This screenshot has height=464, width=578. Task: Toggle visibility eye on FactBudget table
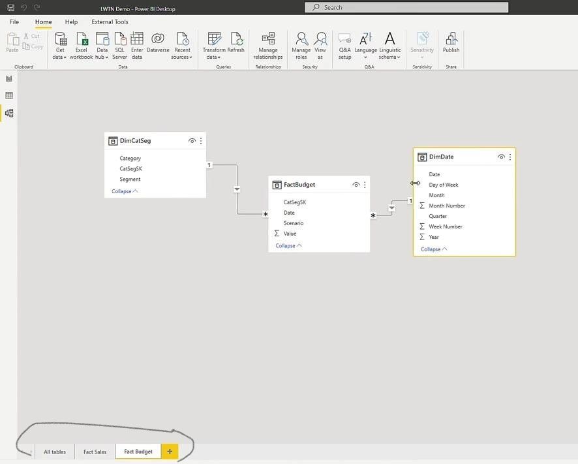point(356,185)
